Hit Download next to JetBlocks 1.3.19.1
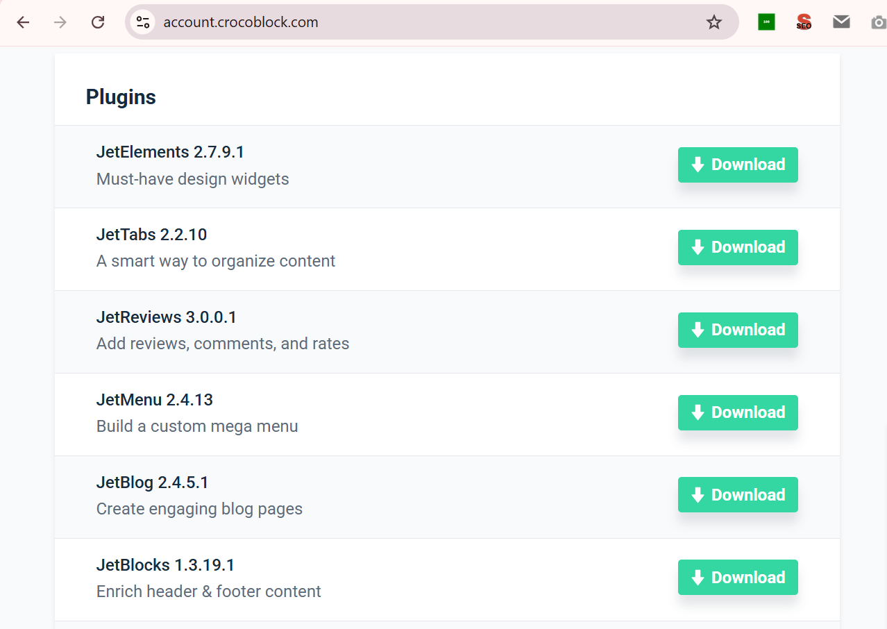Viewport: 887px width, 629px height. pyautogui.click(x=738, y=578)
